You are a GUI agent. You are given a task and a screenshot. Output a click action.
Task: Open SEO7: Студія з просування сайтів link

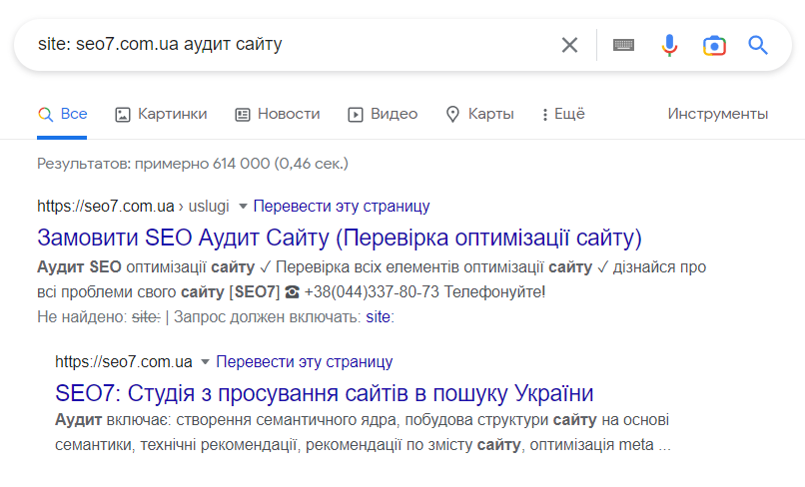click(324, 392)
